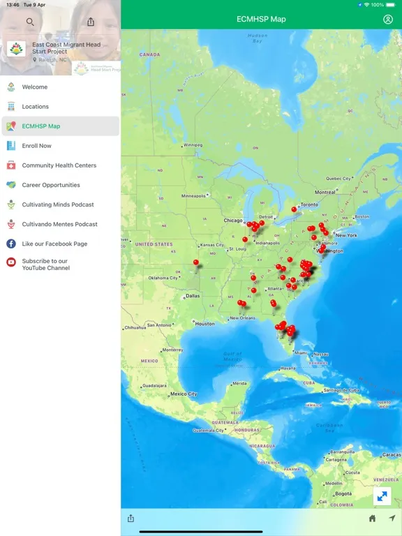Open the Welcome menu item
This screenshot has height=536, width=402.
click(x=61, y=87)
